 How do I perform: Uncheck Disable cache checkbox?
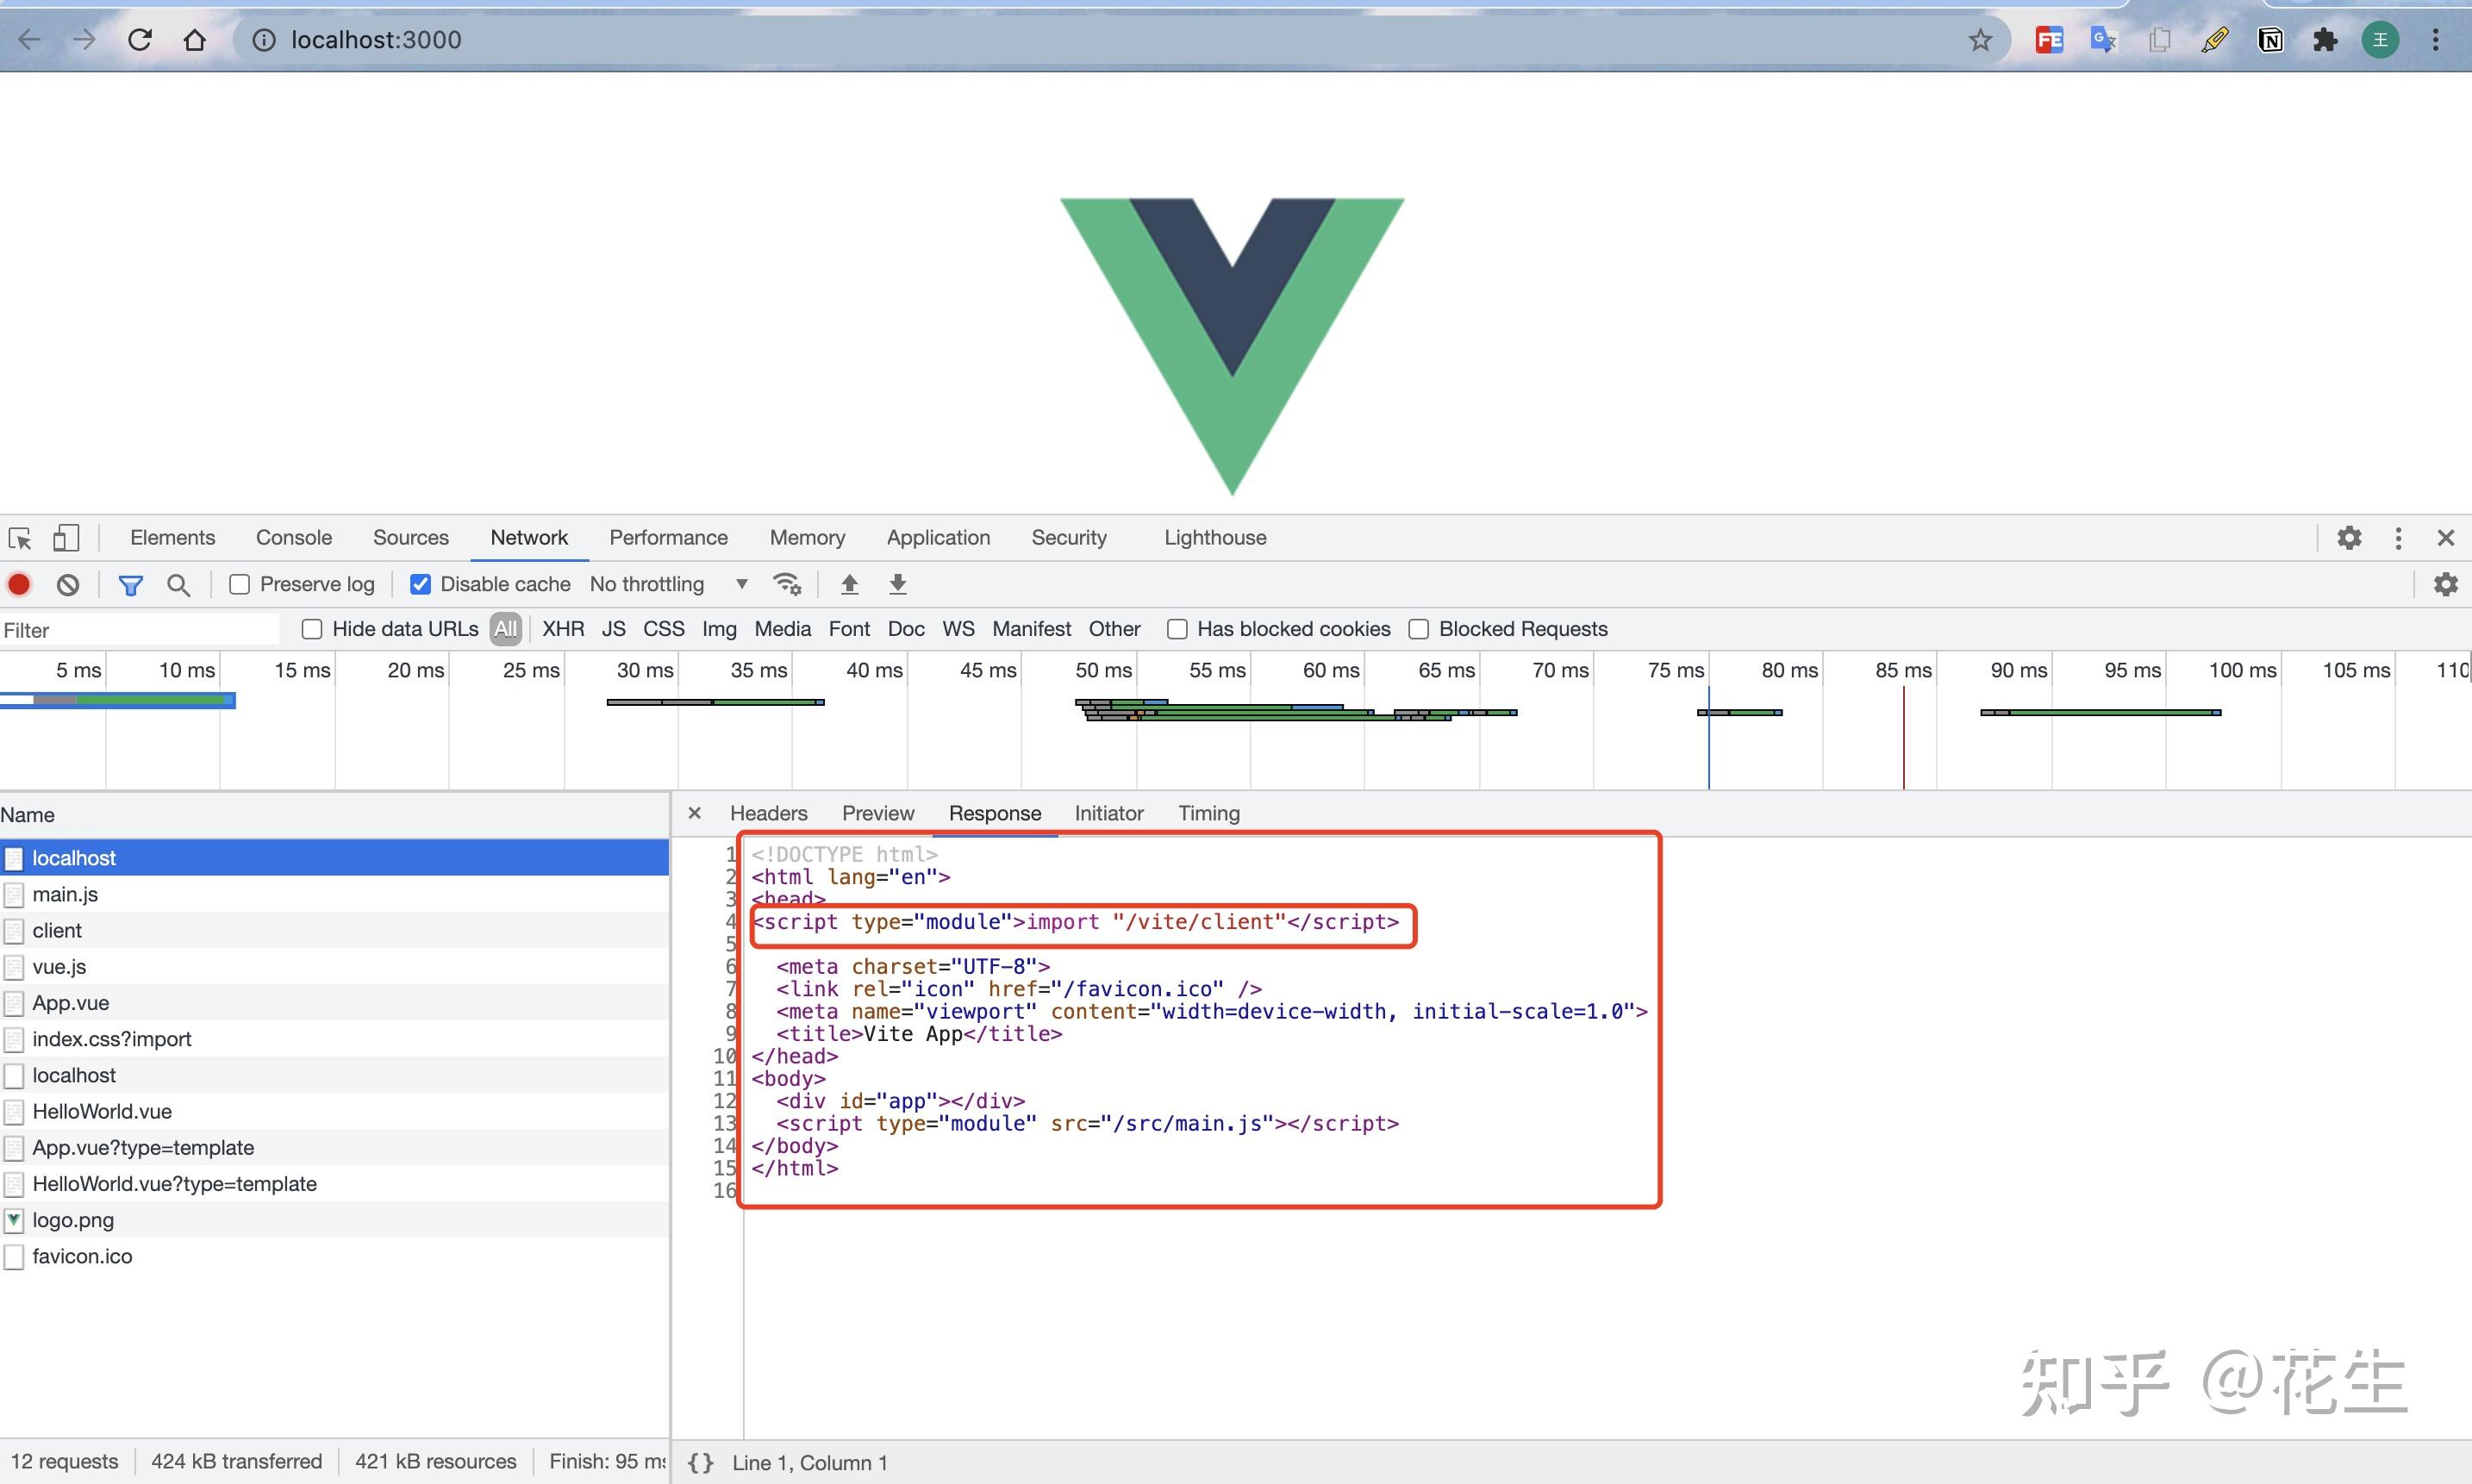point(421,584)
